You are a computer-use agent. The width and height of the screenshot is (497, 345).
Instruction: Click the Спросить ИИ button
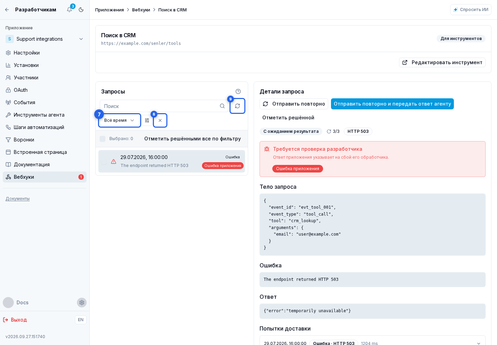[471, 10]
